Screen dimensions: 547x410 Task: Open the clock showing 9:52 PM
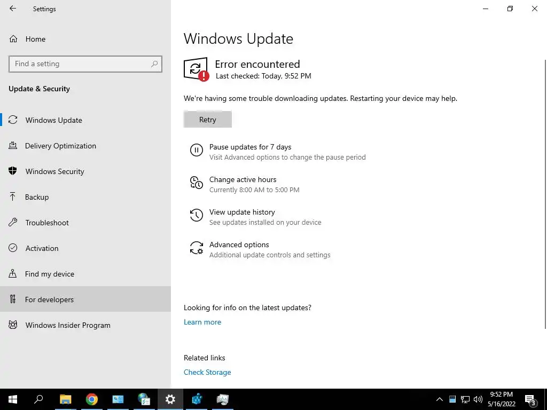pos(501,399)
